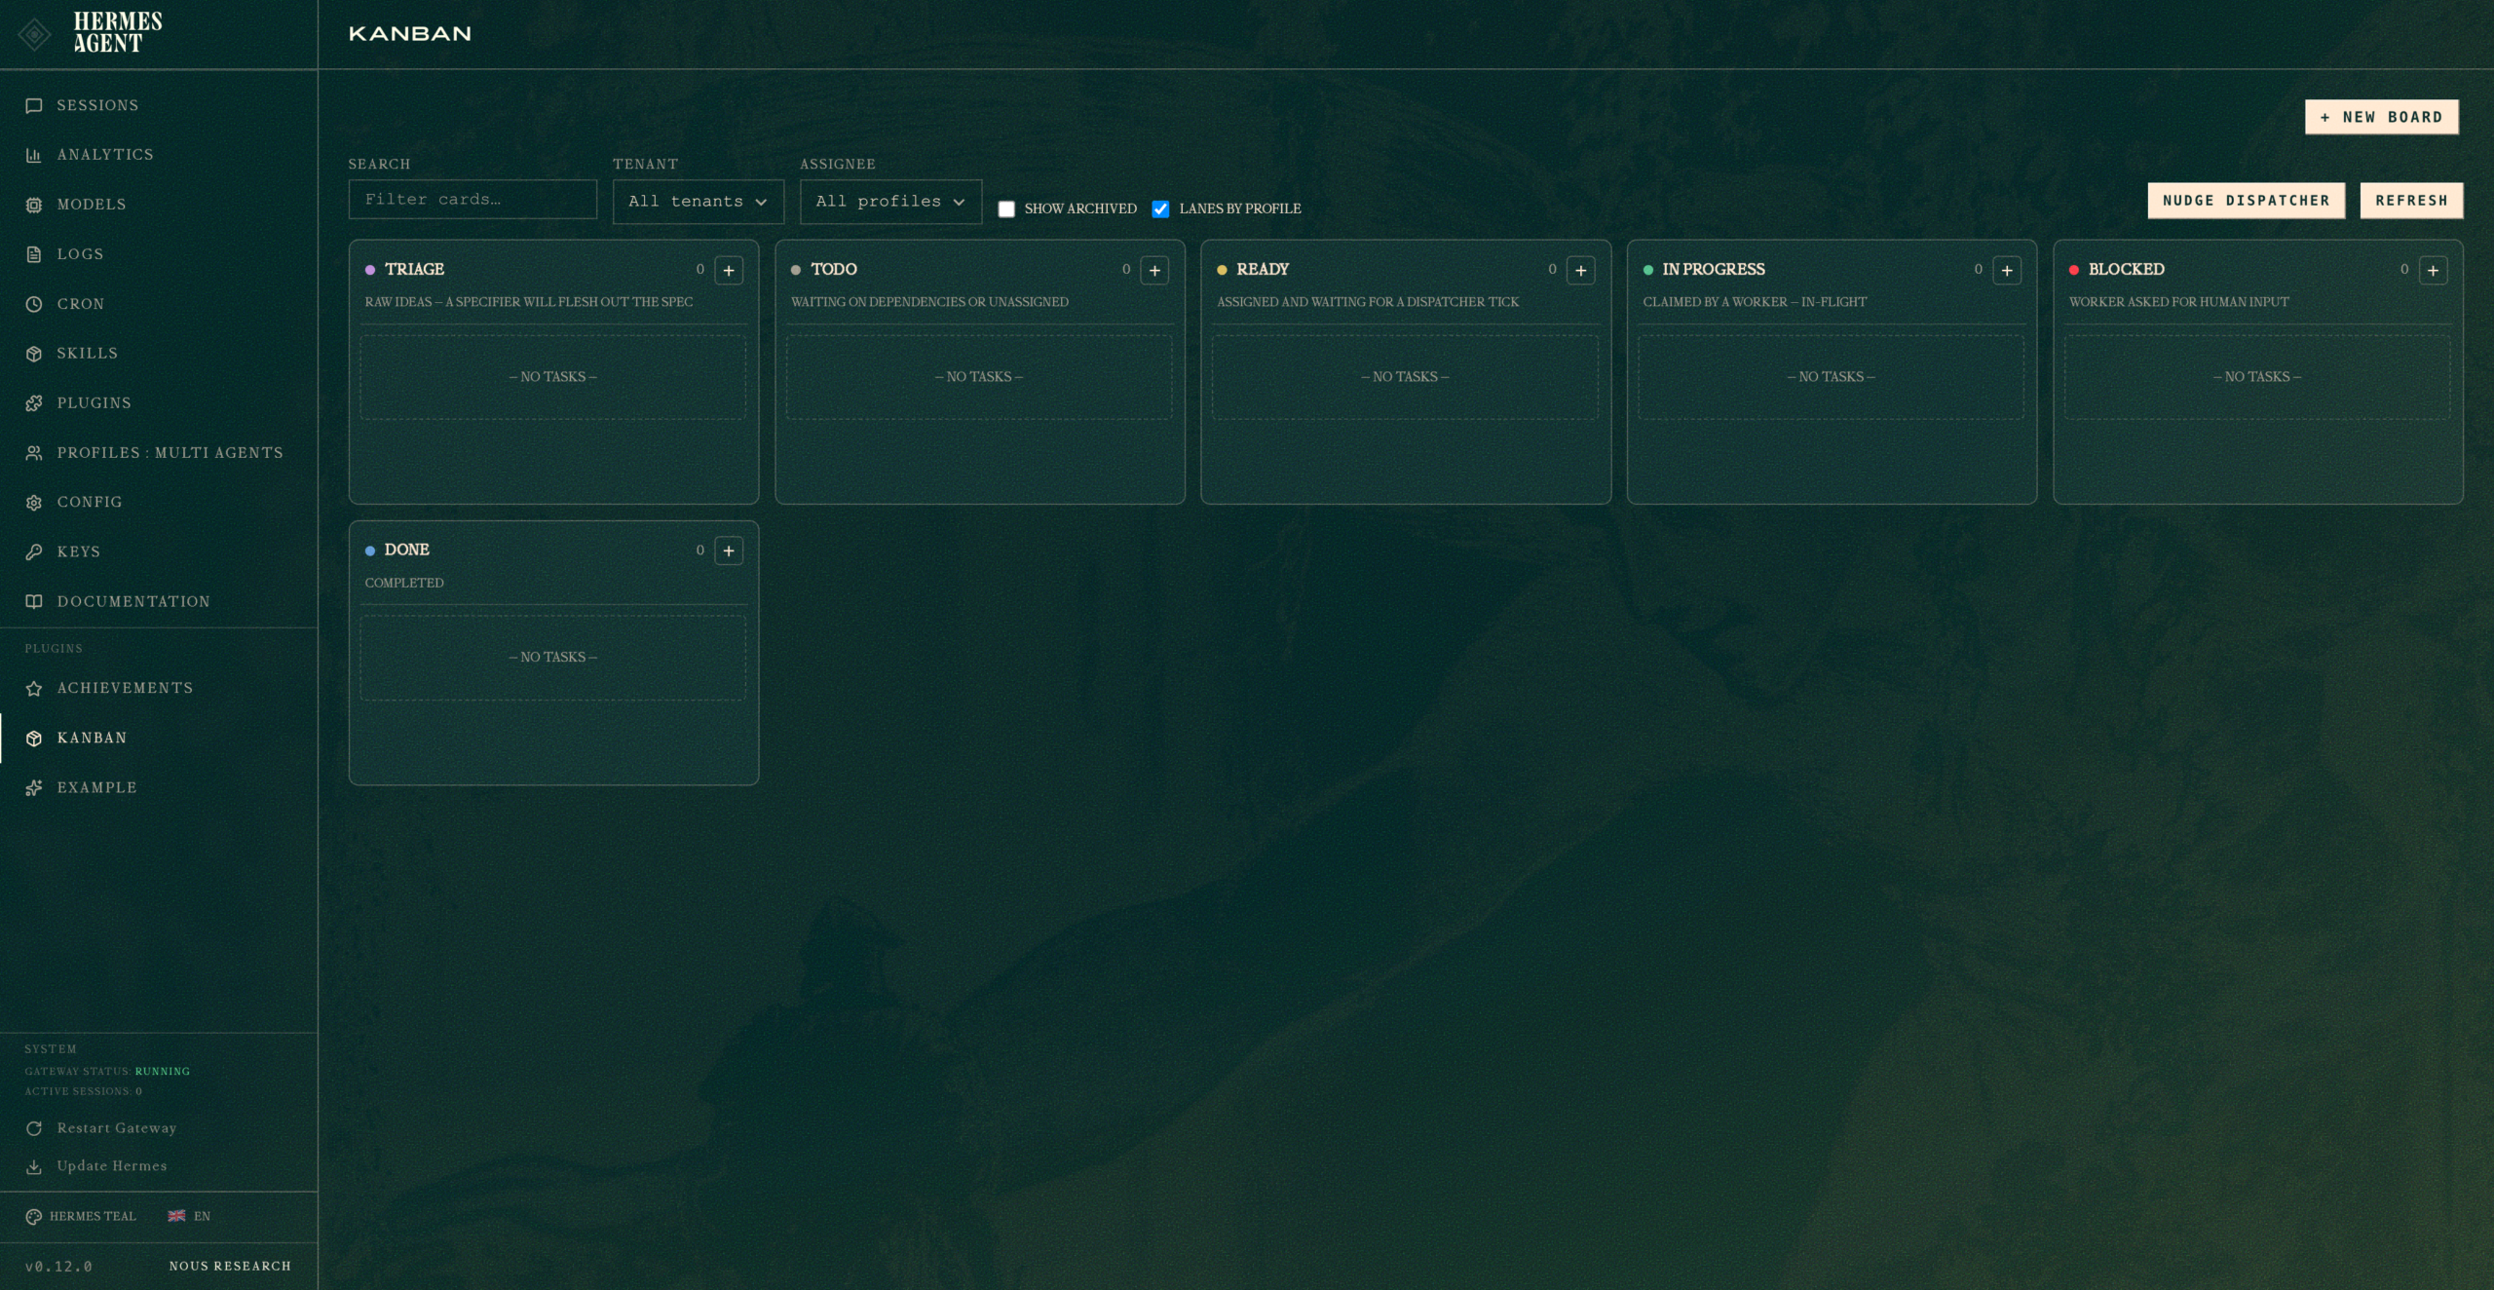Click the Logs document icon
The width and height of the screenshot is (2494, 1290).
pos(34,254)
